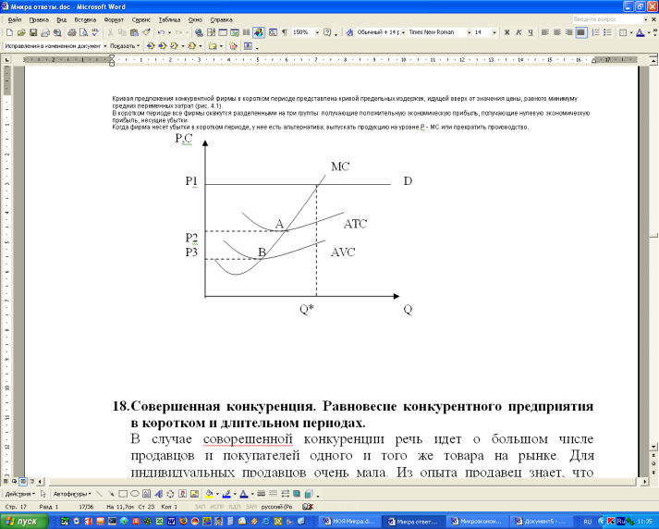Switch to 'МОЯ Микра' taskbar window
The height and width of the screenshot is (529, 659).
point(350,522)
